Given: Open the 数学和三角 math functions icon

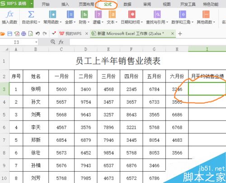Looking at the screenshot, I should pyautogui.click(x=183, y=14).
